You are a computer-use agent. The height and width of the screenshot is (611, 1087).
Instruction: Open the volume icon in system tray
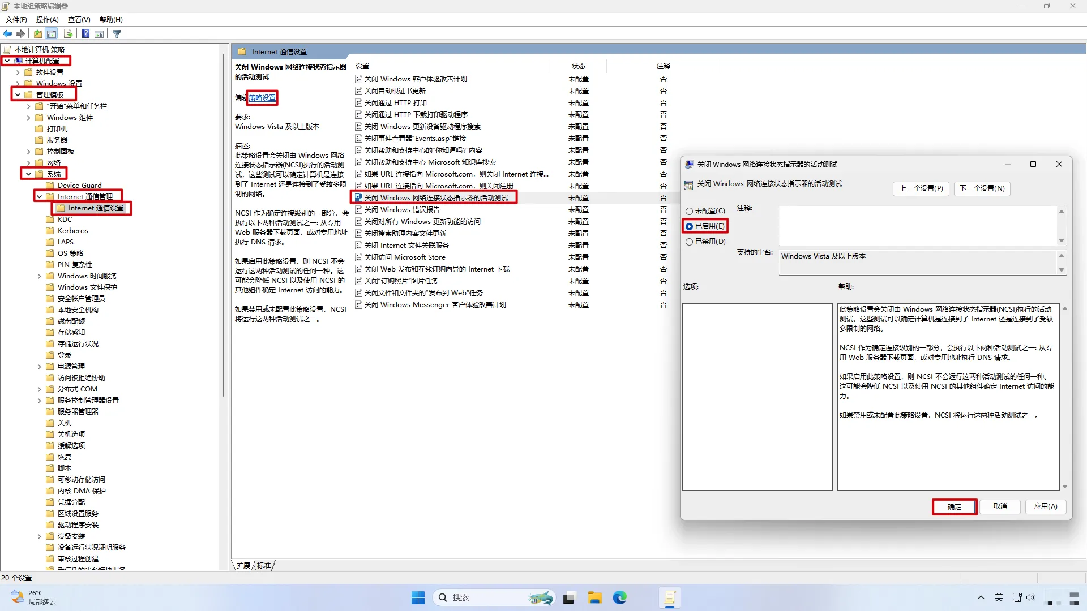click(1030, 597)
